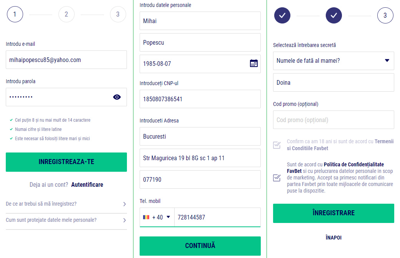Check the Termenii si Conditiile Favbet agreement box

pyautogui.click(x=277, y=145)
